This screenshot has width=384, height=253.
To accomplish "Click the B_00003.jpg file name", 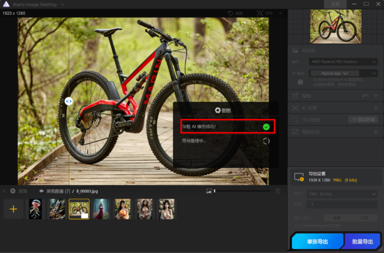I will (x=87, y=191).
